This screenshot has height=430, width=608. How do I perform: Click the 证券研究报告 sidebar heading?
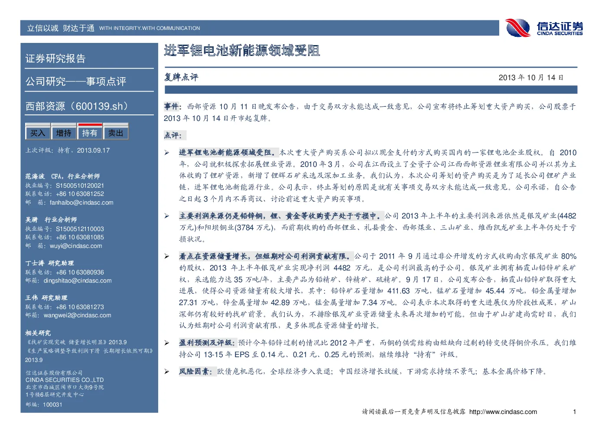(x=55, y=59)
